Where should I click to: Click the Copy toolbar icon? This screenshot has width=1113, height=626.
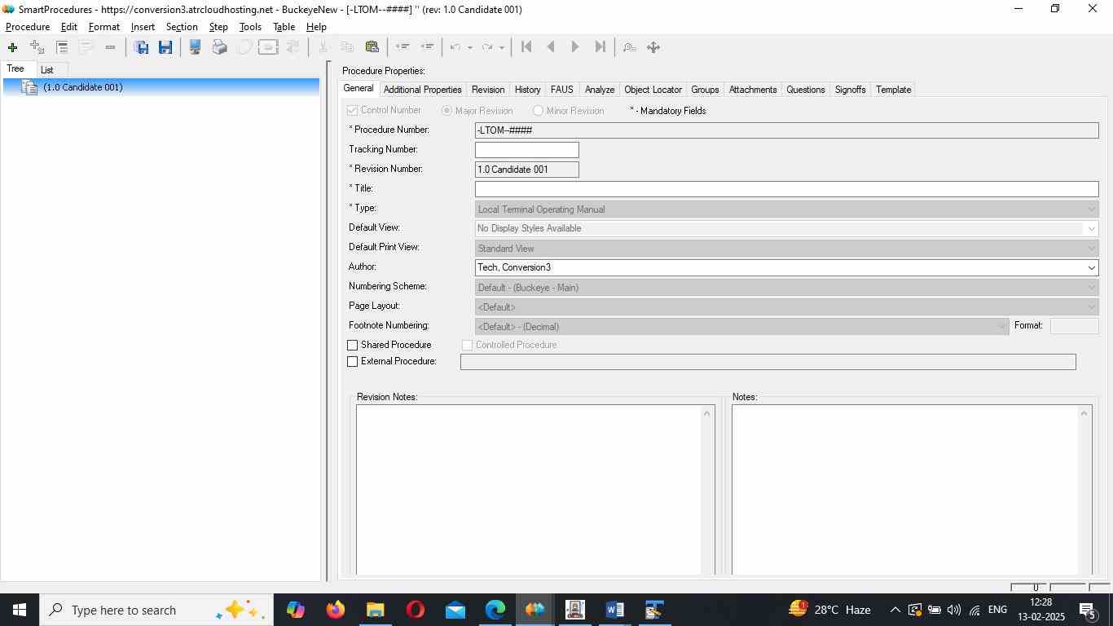[347, 47]
